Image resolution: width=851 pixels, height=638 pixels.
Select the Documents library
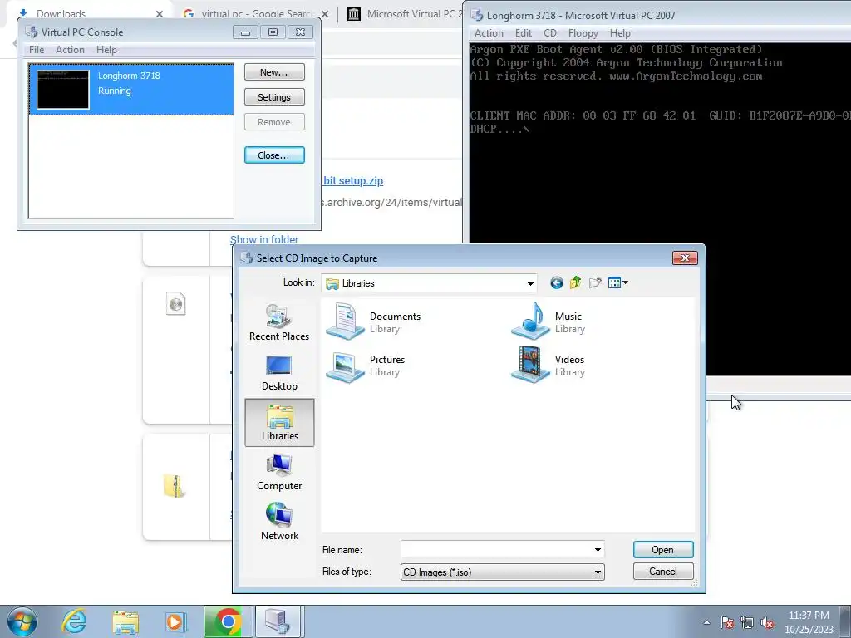coord(375,321)
